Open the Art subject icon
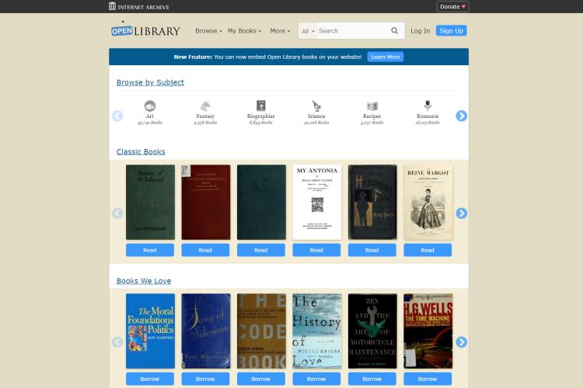583x388 pixels. (x=150, y=106)
